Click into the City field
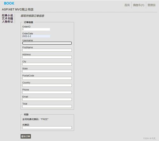159x141 pixels. click(x=47, y=64)
